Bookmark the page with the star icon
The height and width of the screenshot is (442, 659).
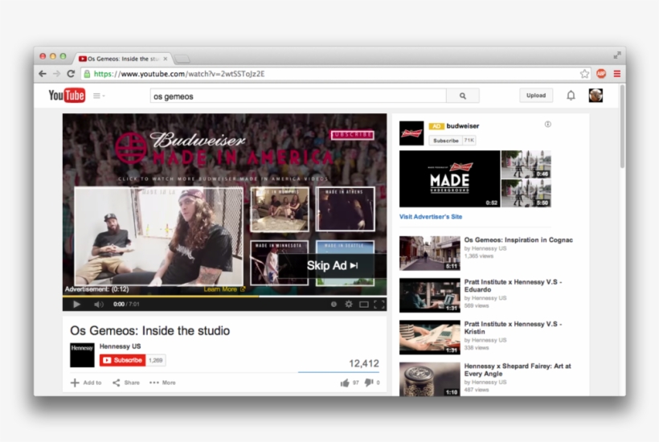(x=584, y=74)
